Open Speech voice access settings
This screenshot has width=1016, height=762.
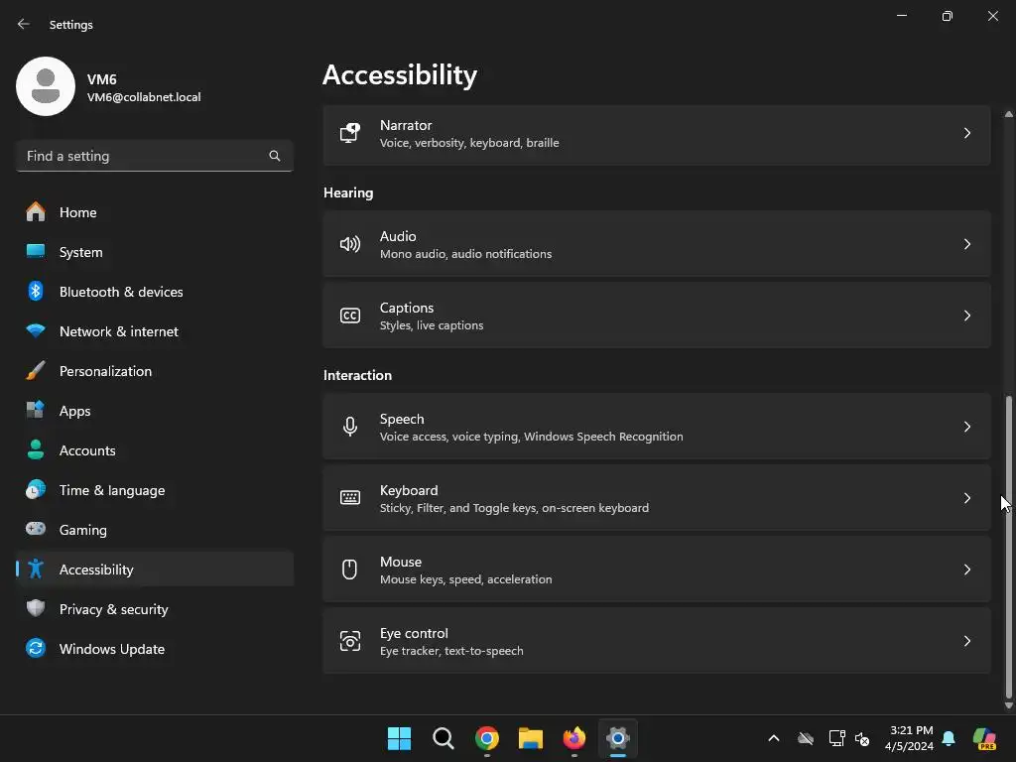tap(657, 427)
